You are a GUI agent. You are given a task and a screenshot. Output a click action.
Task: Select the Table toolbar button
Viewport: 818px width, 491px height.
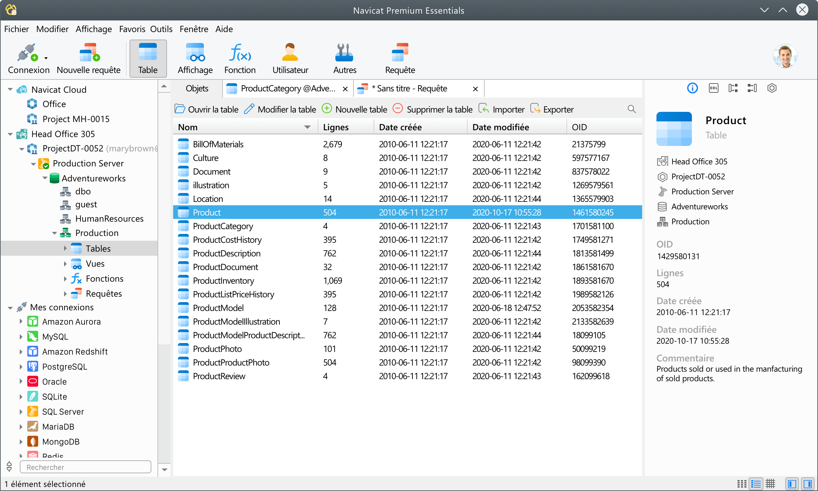click(148, 58)
